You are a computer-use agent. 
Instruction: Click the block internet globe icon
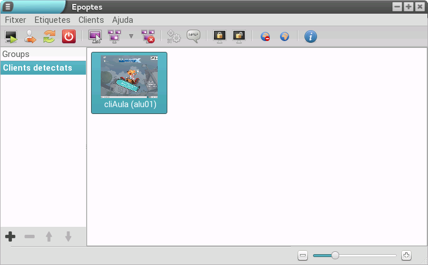coord(265,36)
